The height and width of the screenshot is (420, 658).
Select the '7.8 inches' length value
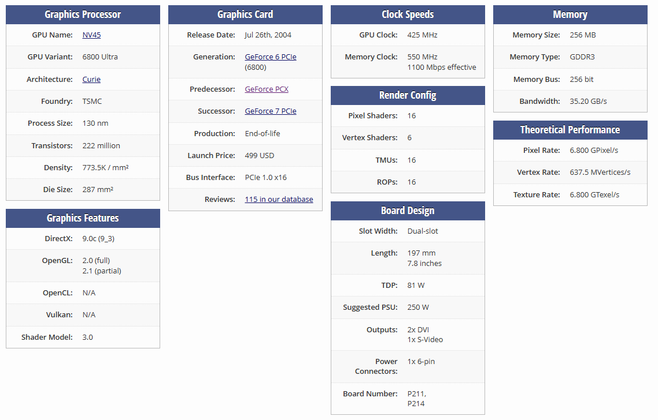[x=424, y=264]
